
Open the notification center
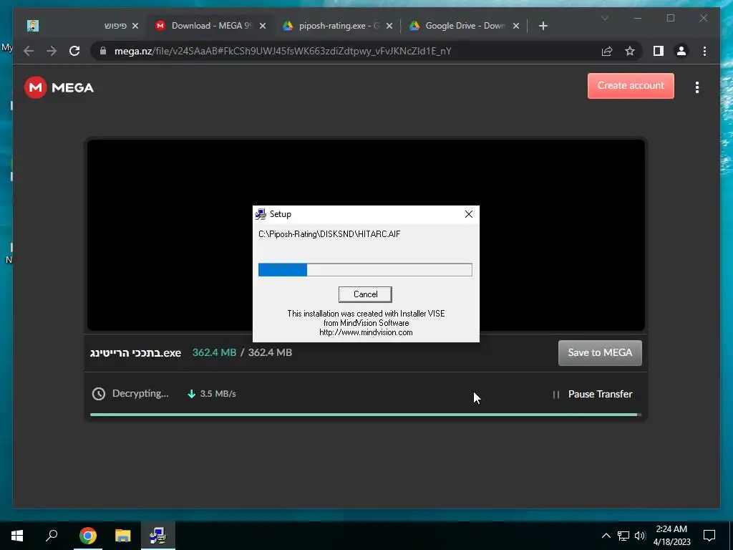709,536
